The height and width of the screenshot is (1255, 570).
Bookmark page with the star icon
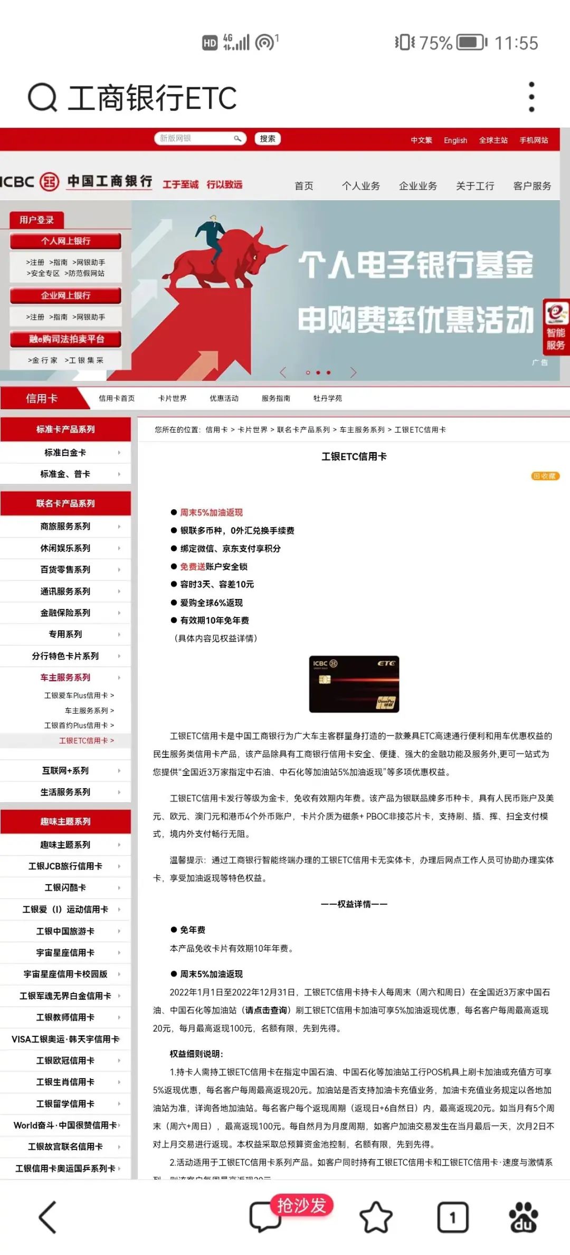tap(376, 1217)
